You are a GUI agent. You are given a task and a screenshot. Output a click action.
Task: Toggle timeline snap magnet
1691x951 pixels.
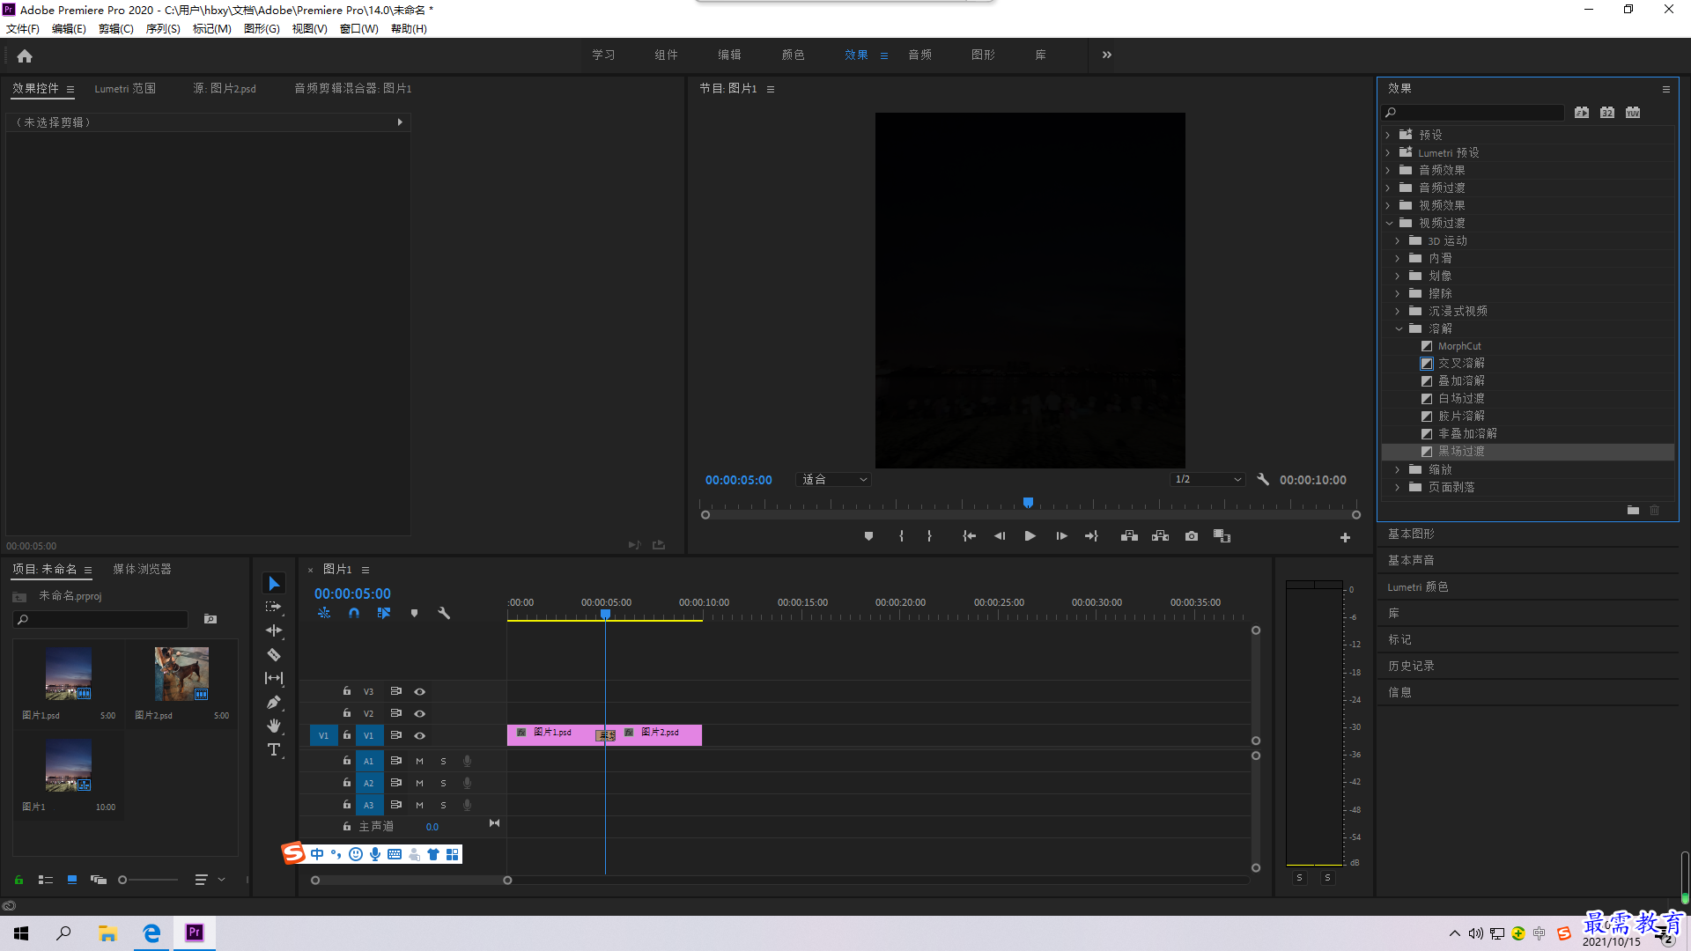pos(353,613)
